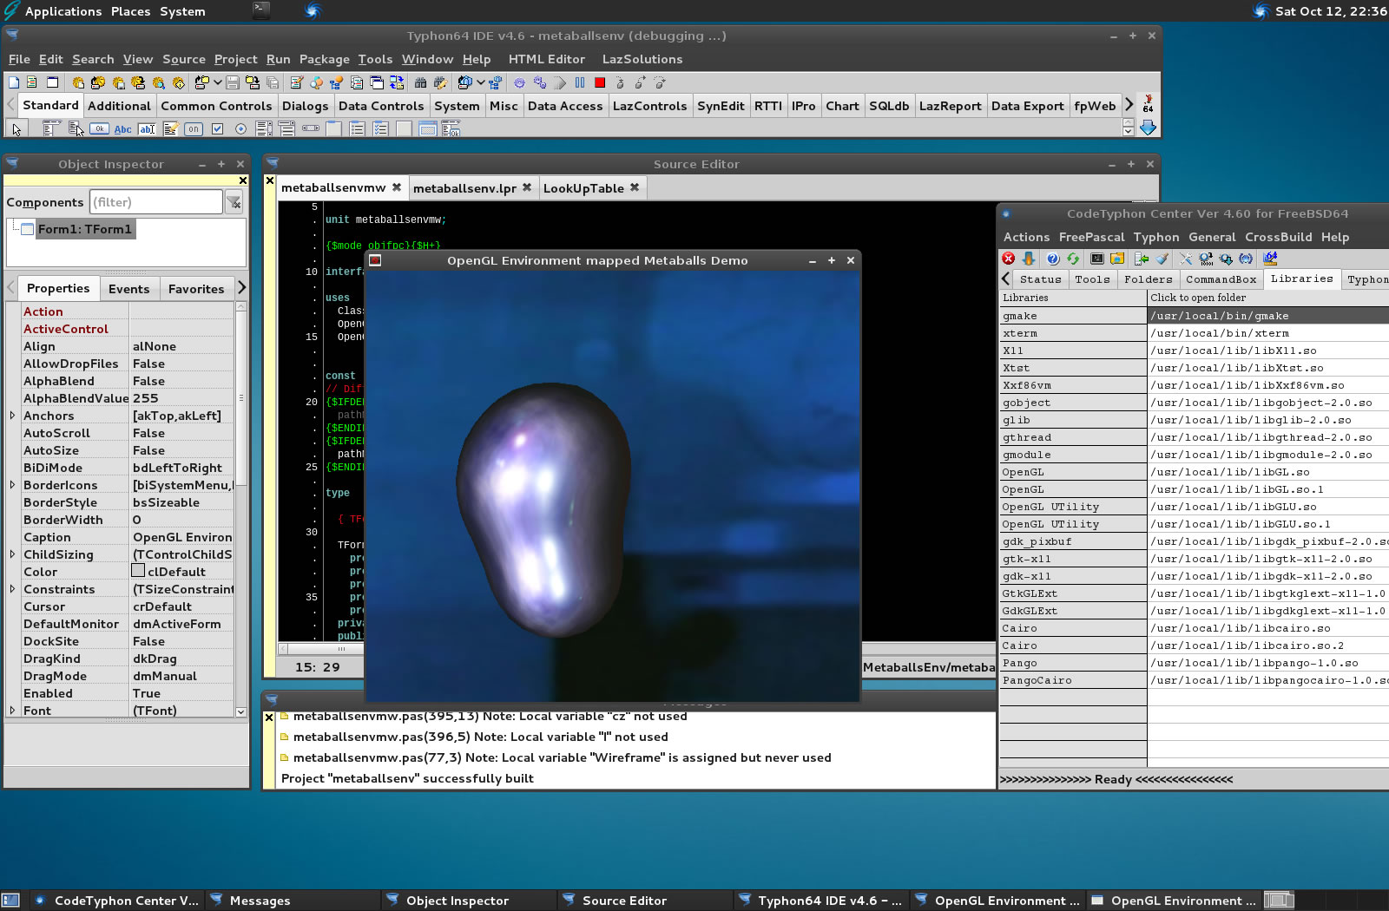Click the red close icon in CodeTyphon Center toolbar
The width and height of the screenshot is (1389, 911).
point(1008,259)
